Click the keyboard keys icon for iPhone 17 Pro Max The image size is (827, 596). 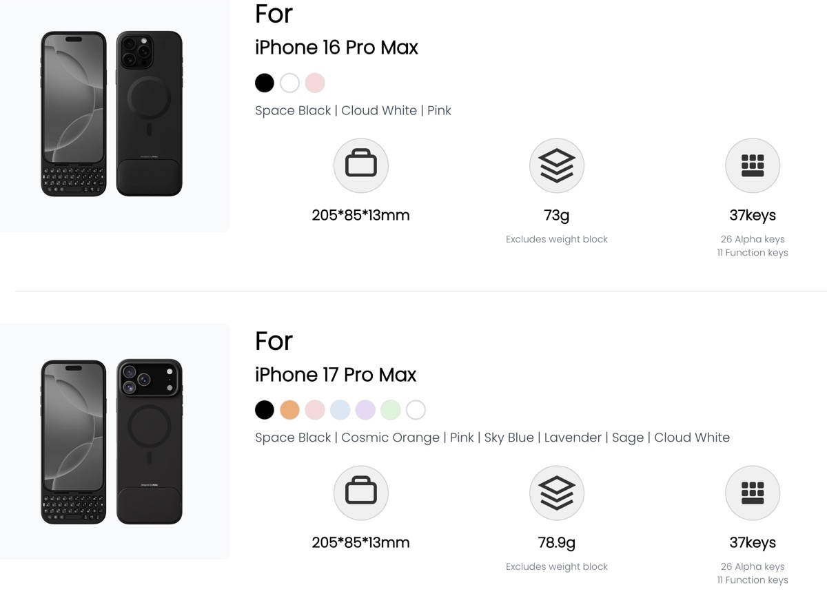[x=753, y=493]
